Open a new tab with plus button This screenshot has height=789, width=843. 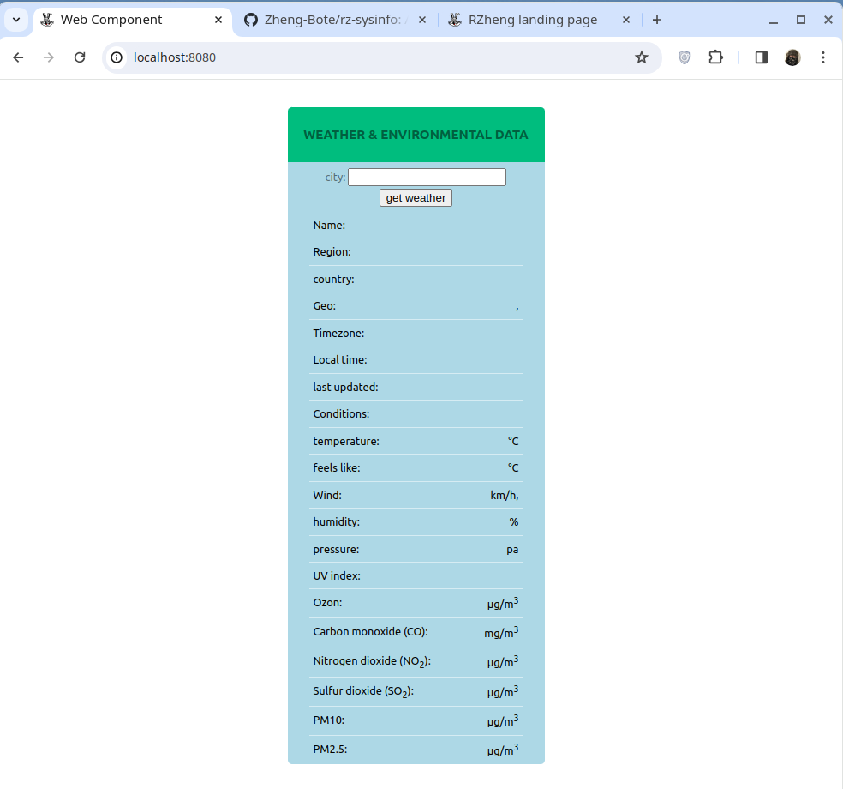[x=657, y=20]
